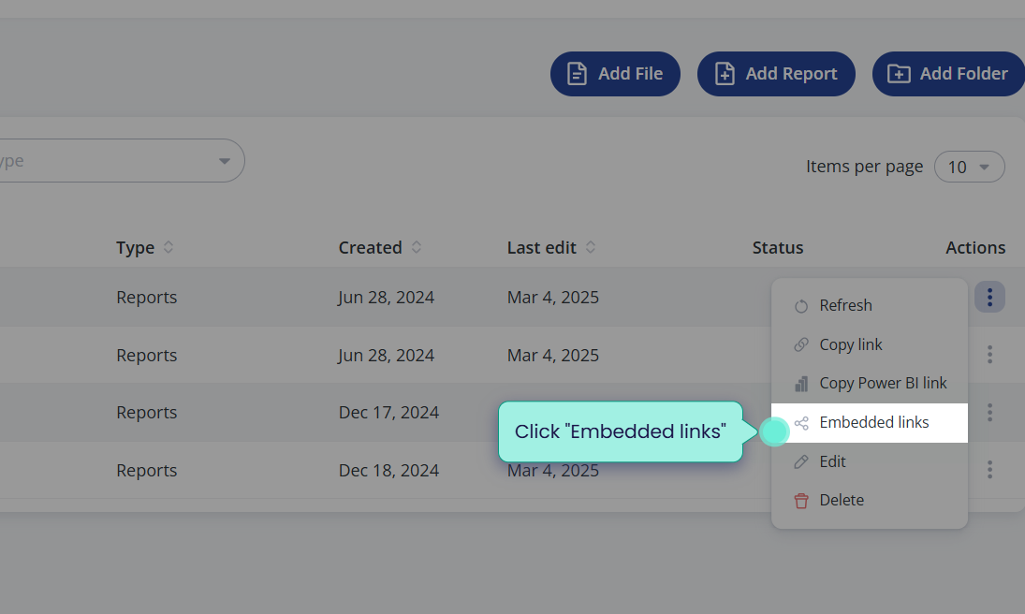Click the Add Folder button
Screen dimensions: 1025x614
pos(948,74)
